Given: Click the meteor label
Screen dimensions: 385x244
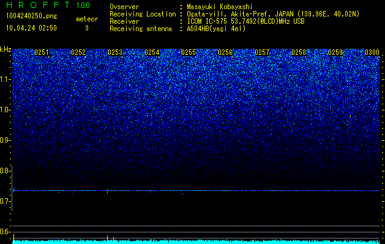Looking at the screenshot, I should click(87, 19).
